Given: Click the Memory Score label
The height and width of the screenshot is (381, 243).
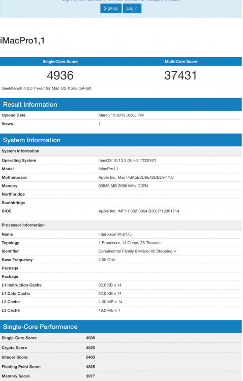Looking at the screenshot, I should [x=16, y=376].
